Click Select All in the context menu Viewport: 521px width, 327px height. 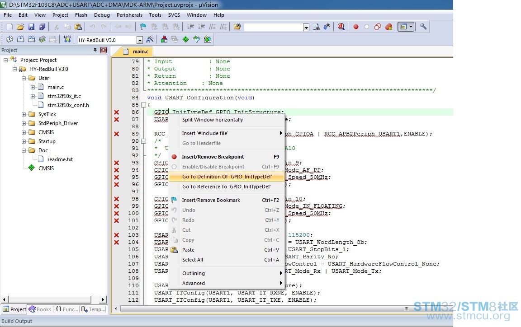(x=227, y=260)
